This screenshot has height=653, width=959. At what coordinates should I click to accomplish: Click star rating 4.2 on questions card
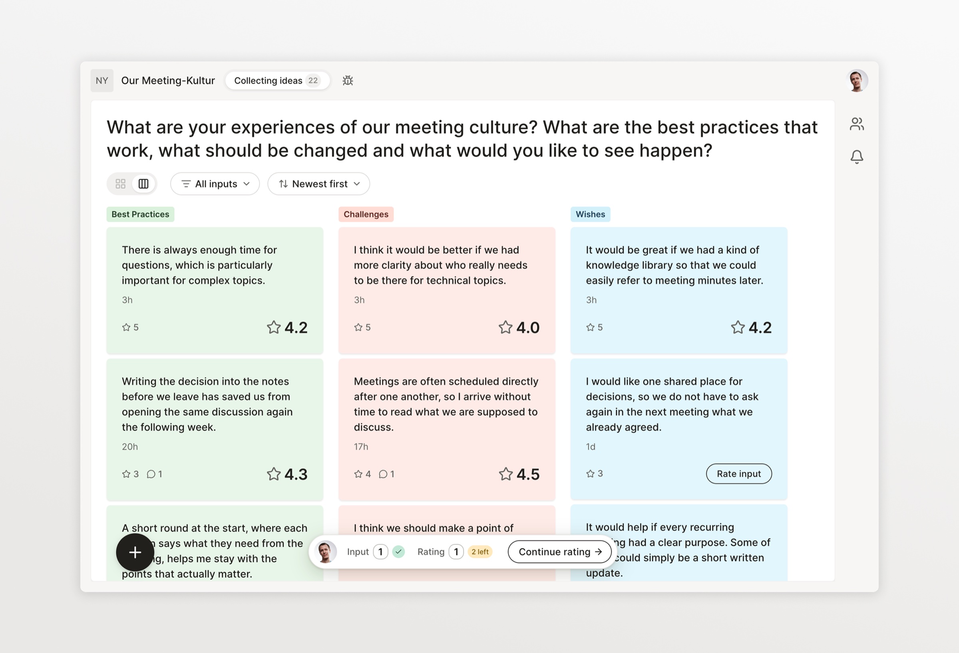[x=287, y=327]
